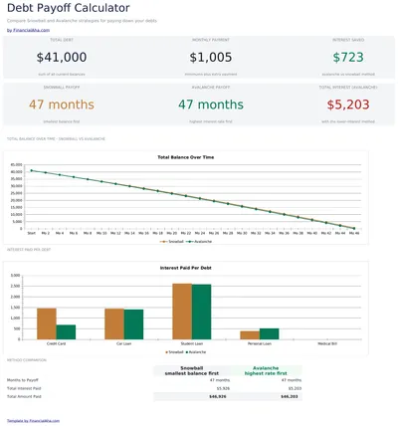Select the Snowball smallest balance first column header
The width and height of the screenshot is (398, 426).
tap(192, 370)
